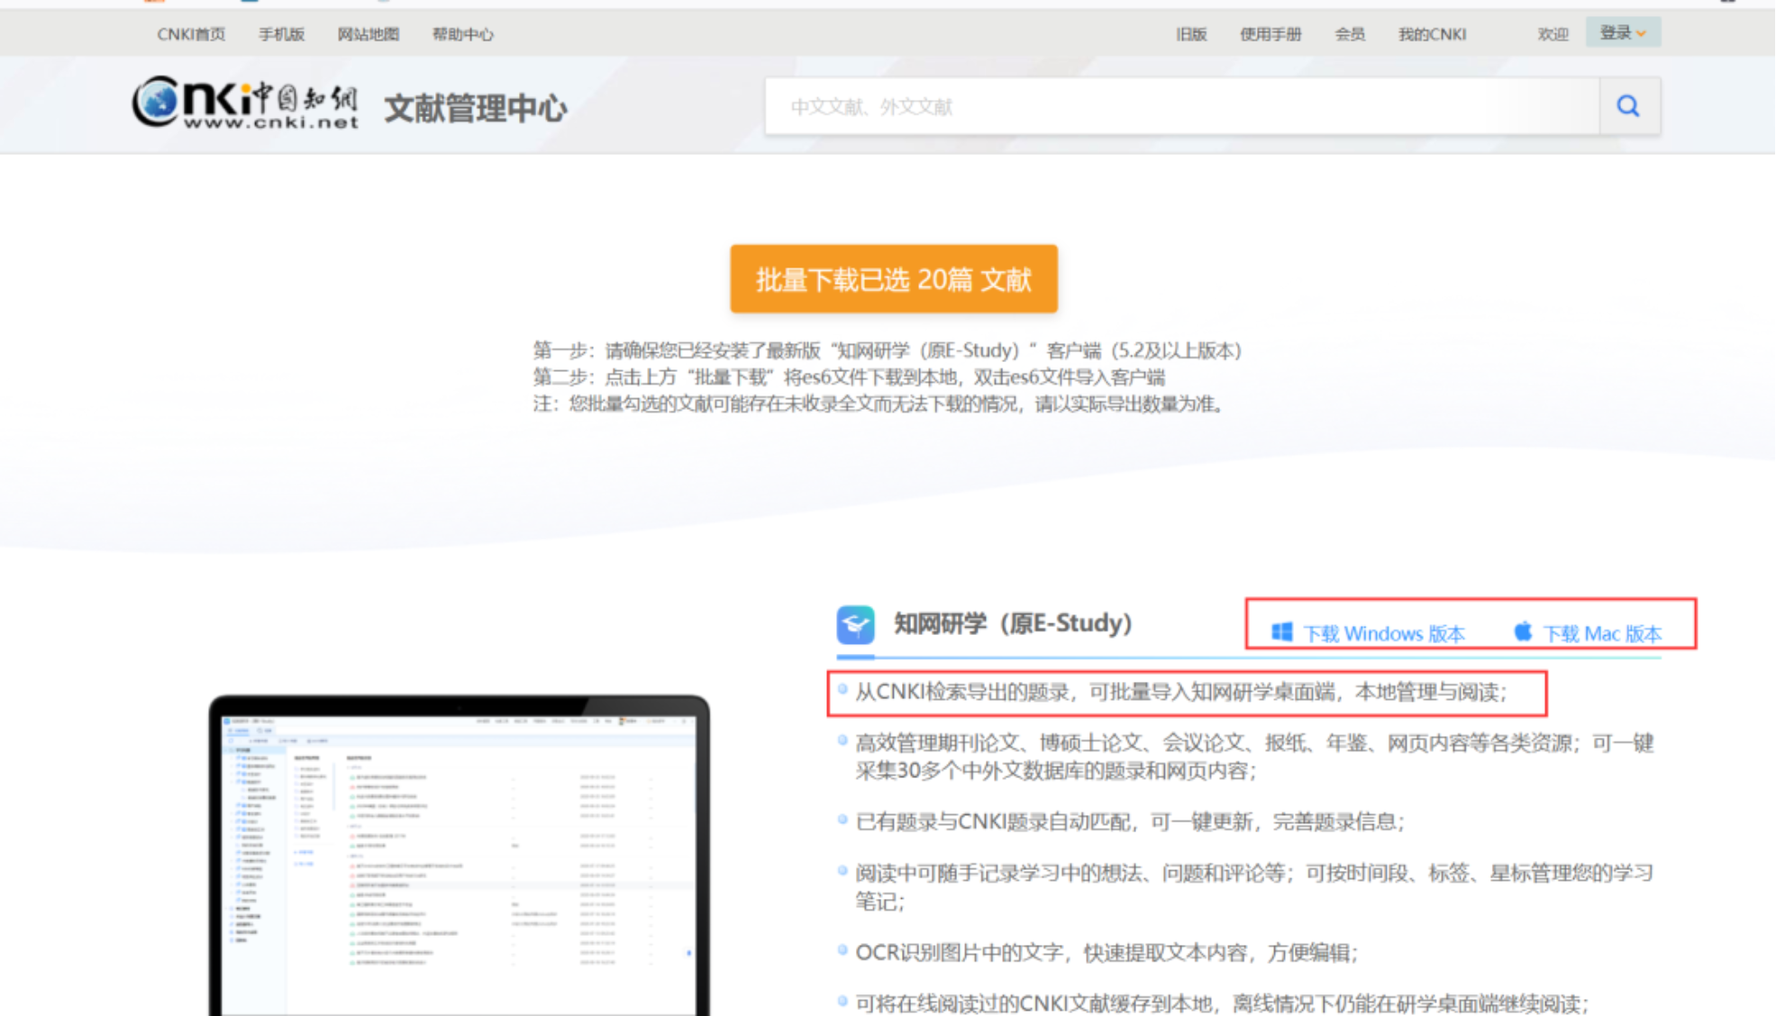The width and height of the screenshot is (1776, 1016).
Task: Click the Apple logo icon
Action: click(1523, 631)
